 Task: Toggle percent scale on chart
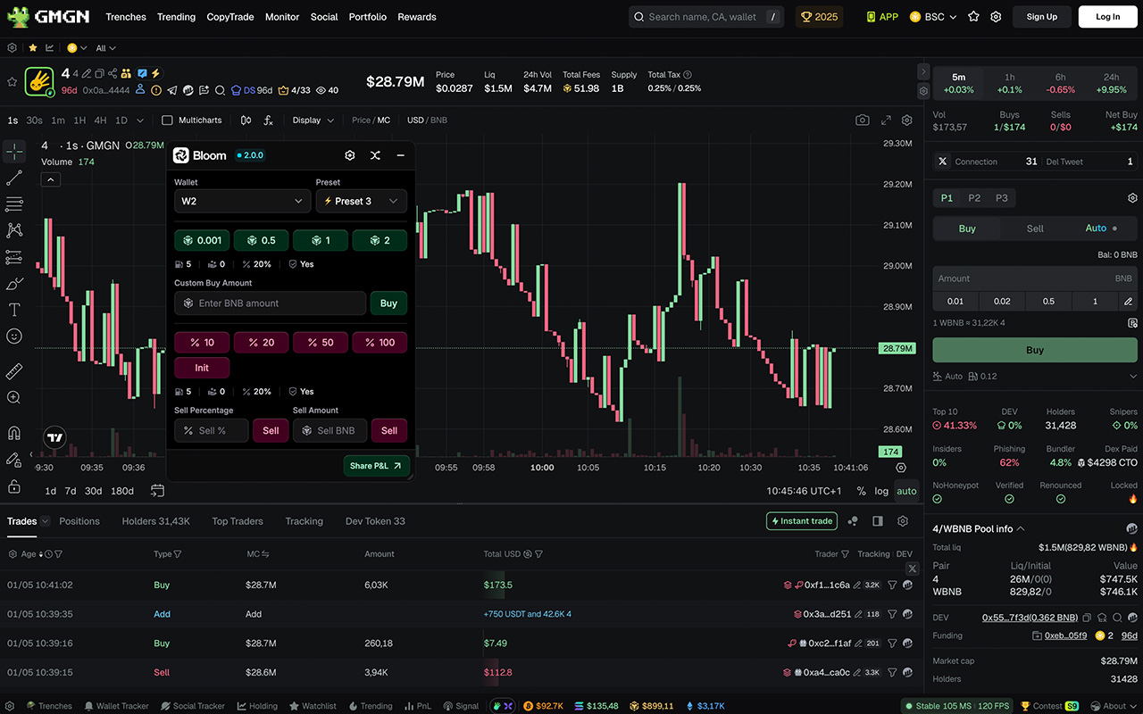coord(861,491)
